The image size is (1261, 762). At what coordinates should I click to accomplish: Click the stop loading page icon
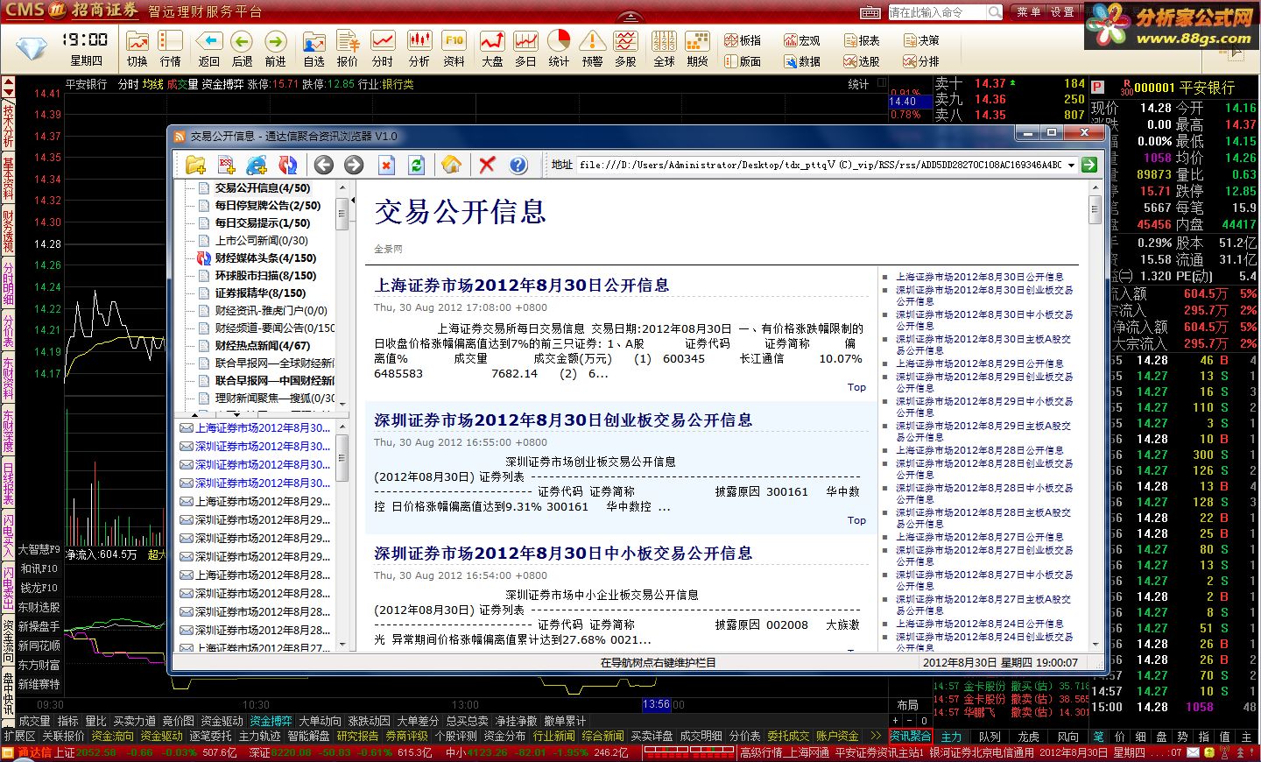(386, 165)
